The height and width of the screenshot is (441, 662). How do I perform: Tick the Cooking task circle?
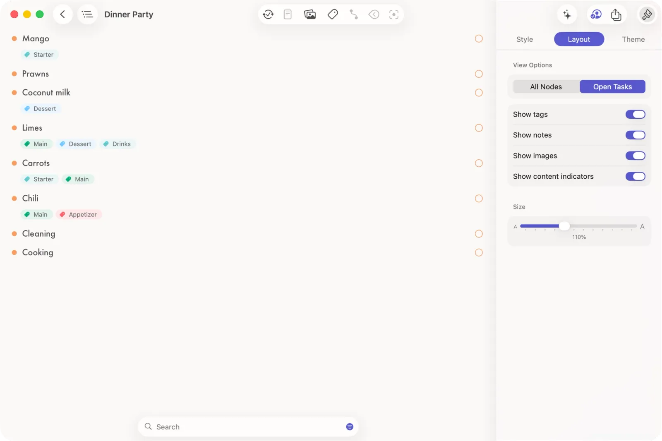(479, 252)
